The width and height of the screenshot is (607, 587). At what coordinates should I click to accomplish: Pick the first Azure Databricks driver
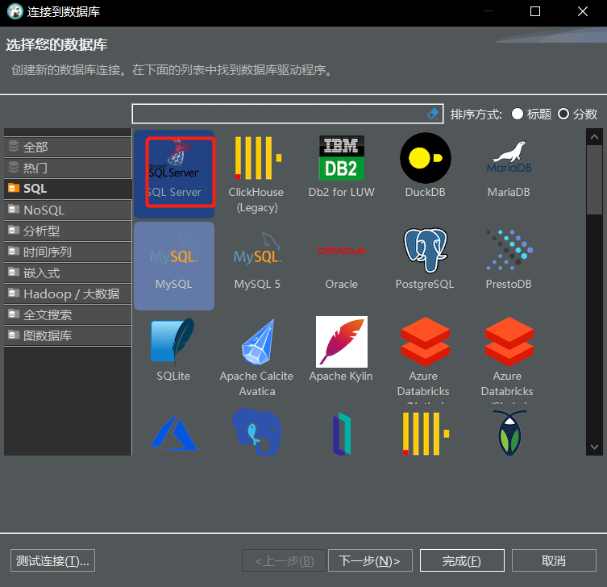point(425,357)
